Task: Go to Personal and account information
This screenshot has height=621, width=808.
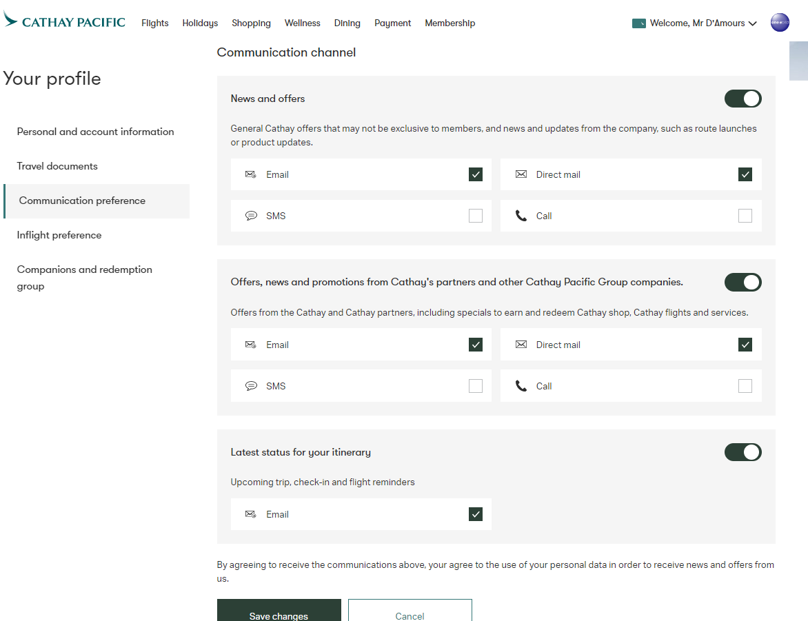Action: point(95,132)
